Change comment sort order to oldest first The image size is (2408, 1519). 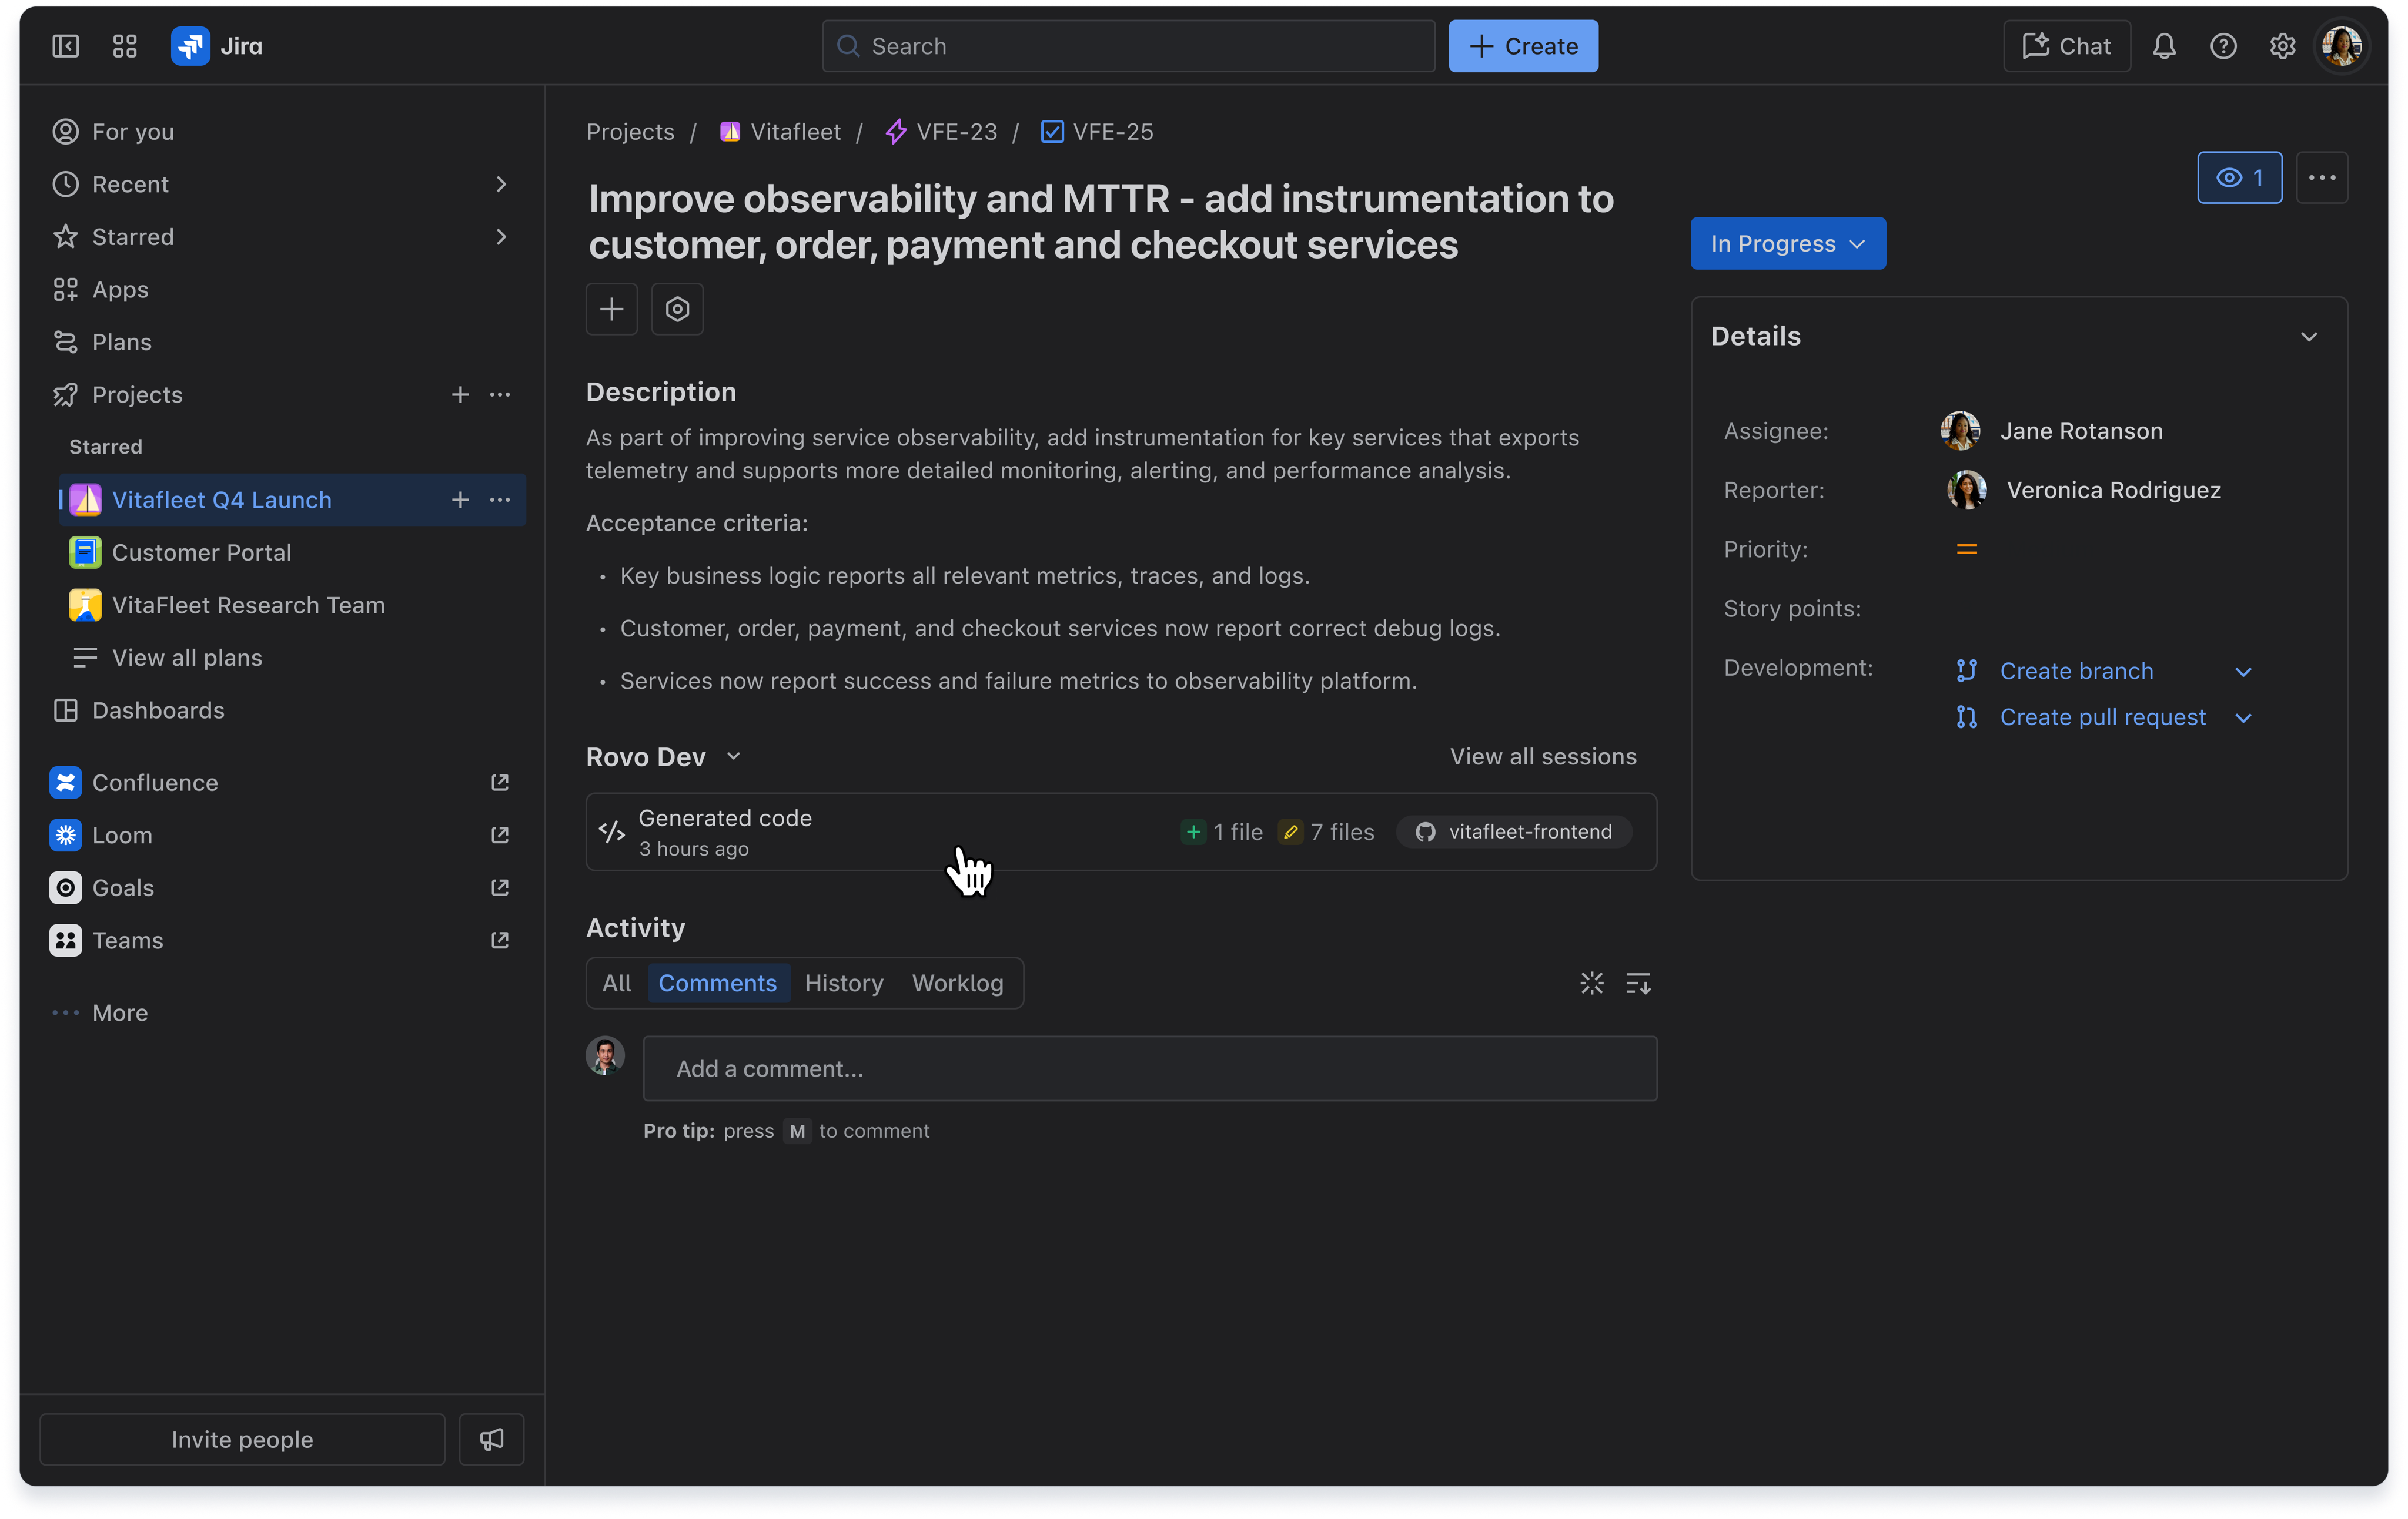1638,983
